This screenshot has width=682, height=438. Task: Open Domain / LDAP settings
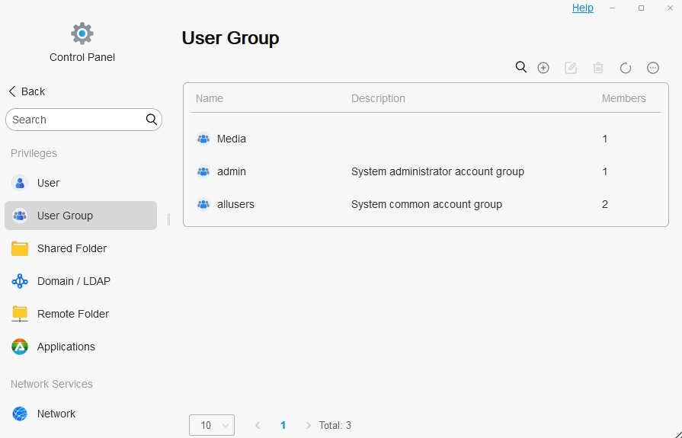(x=73, y=281)
